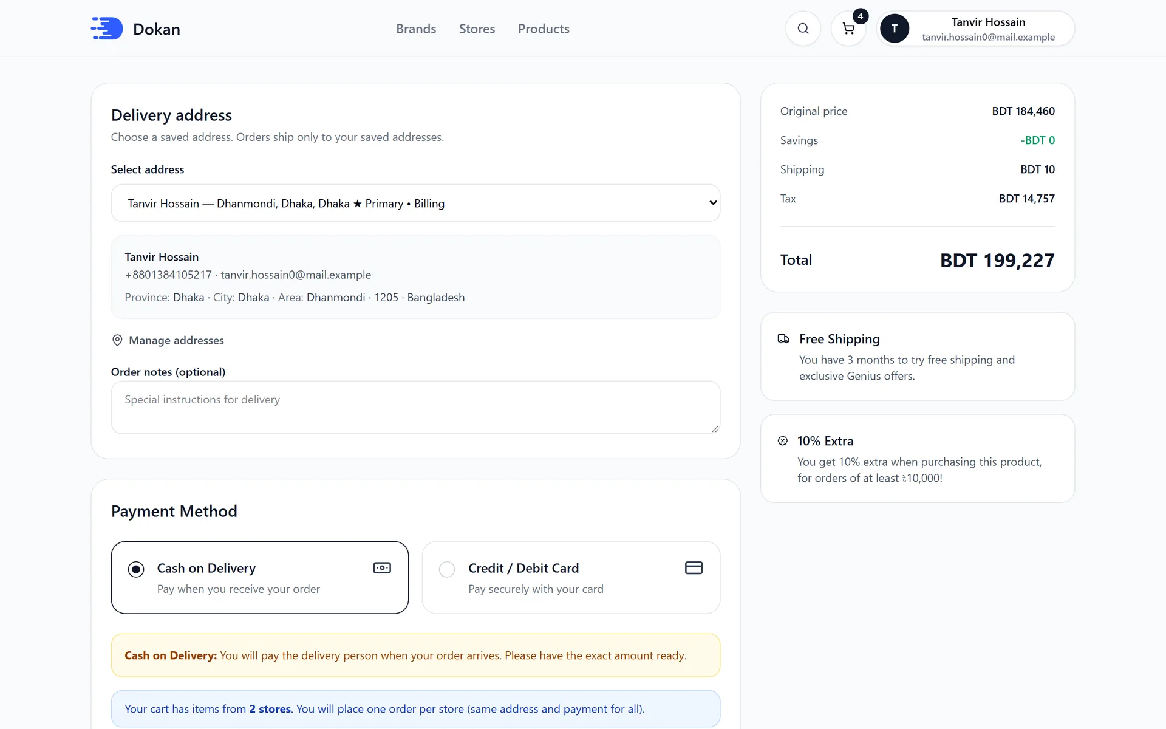Click the '2 stores' bold text in the notice

[x=270, y=709]
